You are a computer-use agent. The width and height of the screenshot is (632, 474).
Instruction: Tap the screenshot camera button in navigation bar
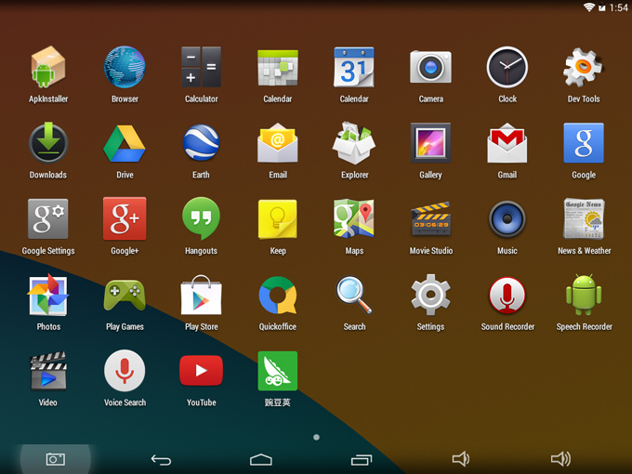(x=55, y=459)
